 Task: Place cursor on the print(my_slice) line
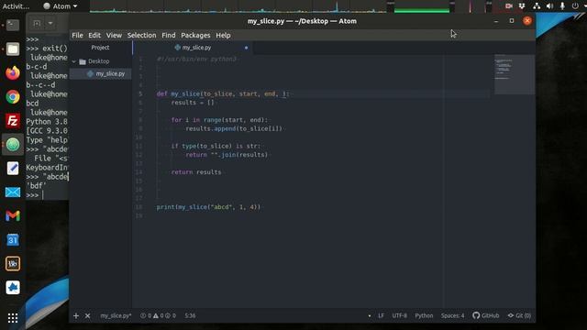(208, 207)
